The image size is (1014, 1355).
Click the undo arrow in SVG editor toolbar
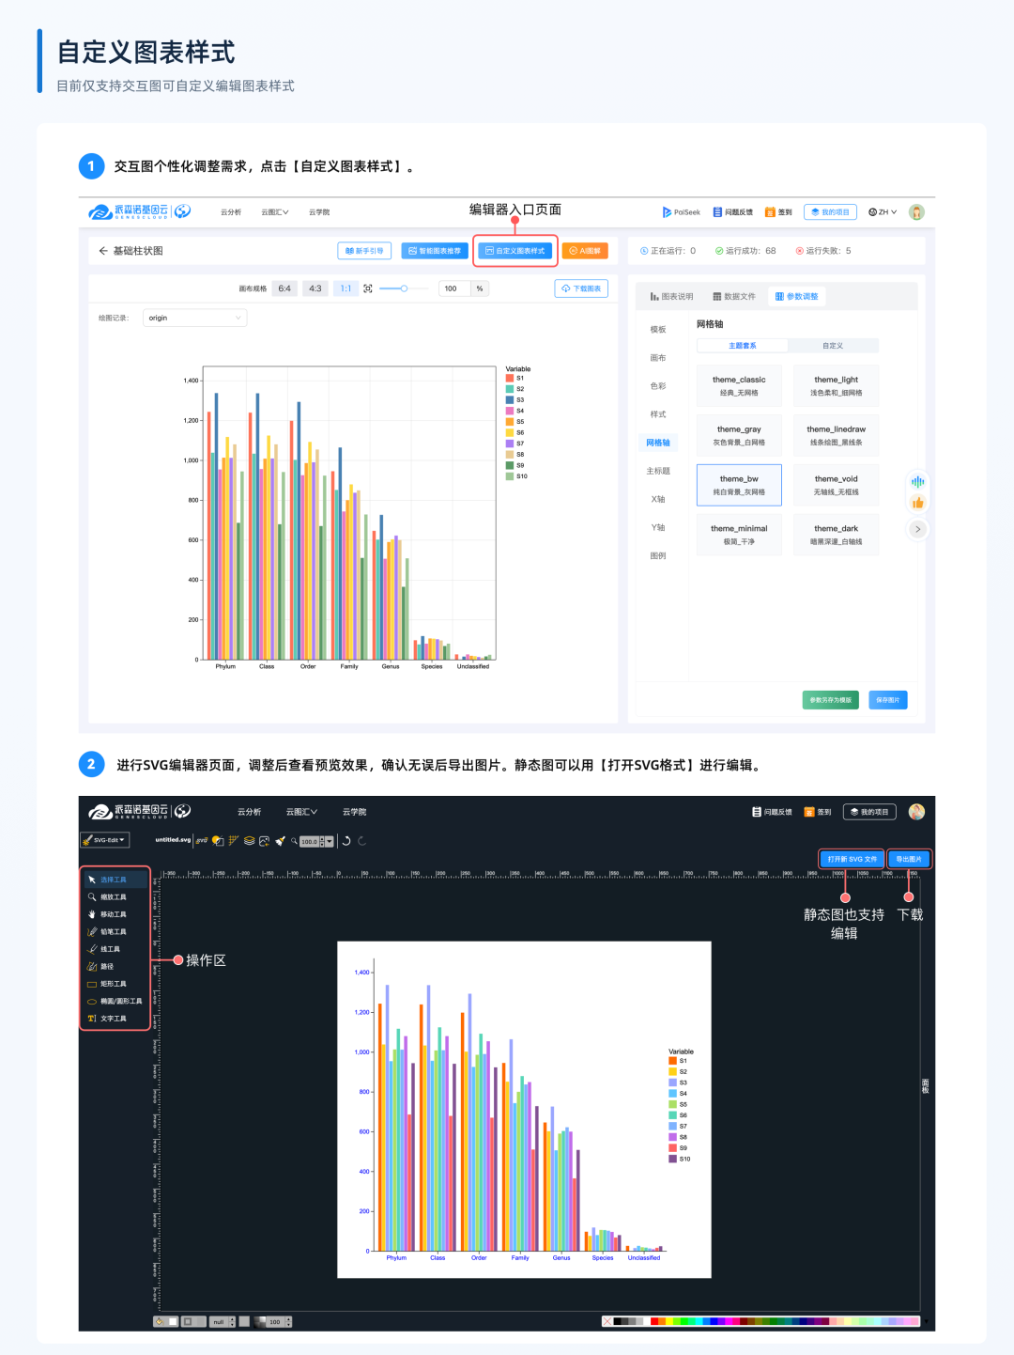346,841
